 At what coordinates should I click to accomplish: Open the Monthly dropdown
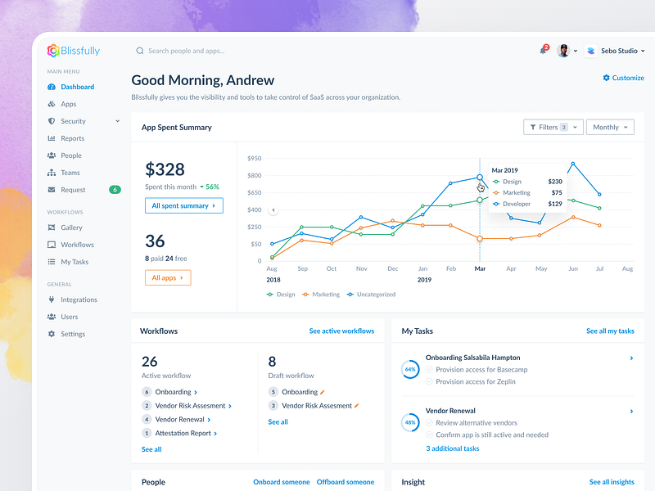coord(610,127)
